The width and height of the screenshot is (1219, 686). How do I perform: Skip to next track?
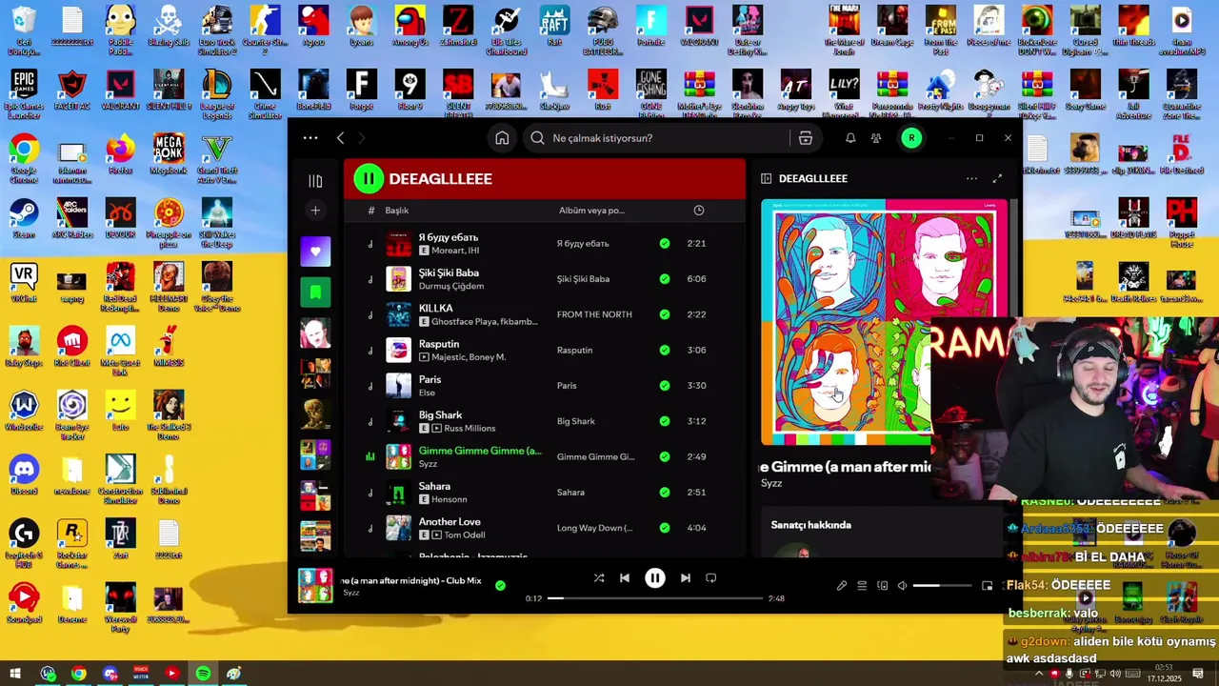pyautogui.click(x=686, y=578)
